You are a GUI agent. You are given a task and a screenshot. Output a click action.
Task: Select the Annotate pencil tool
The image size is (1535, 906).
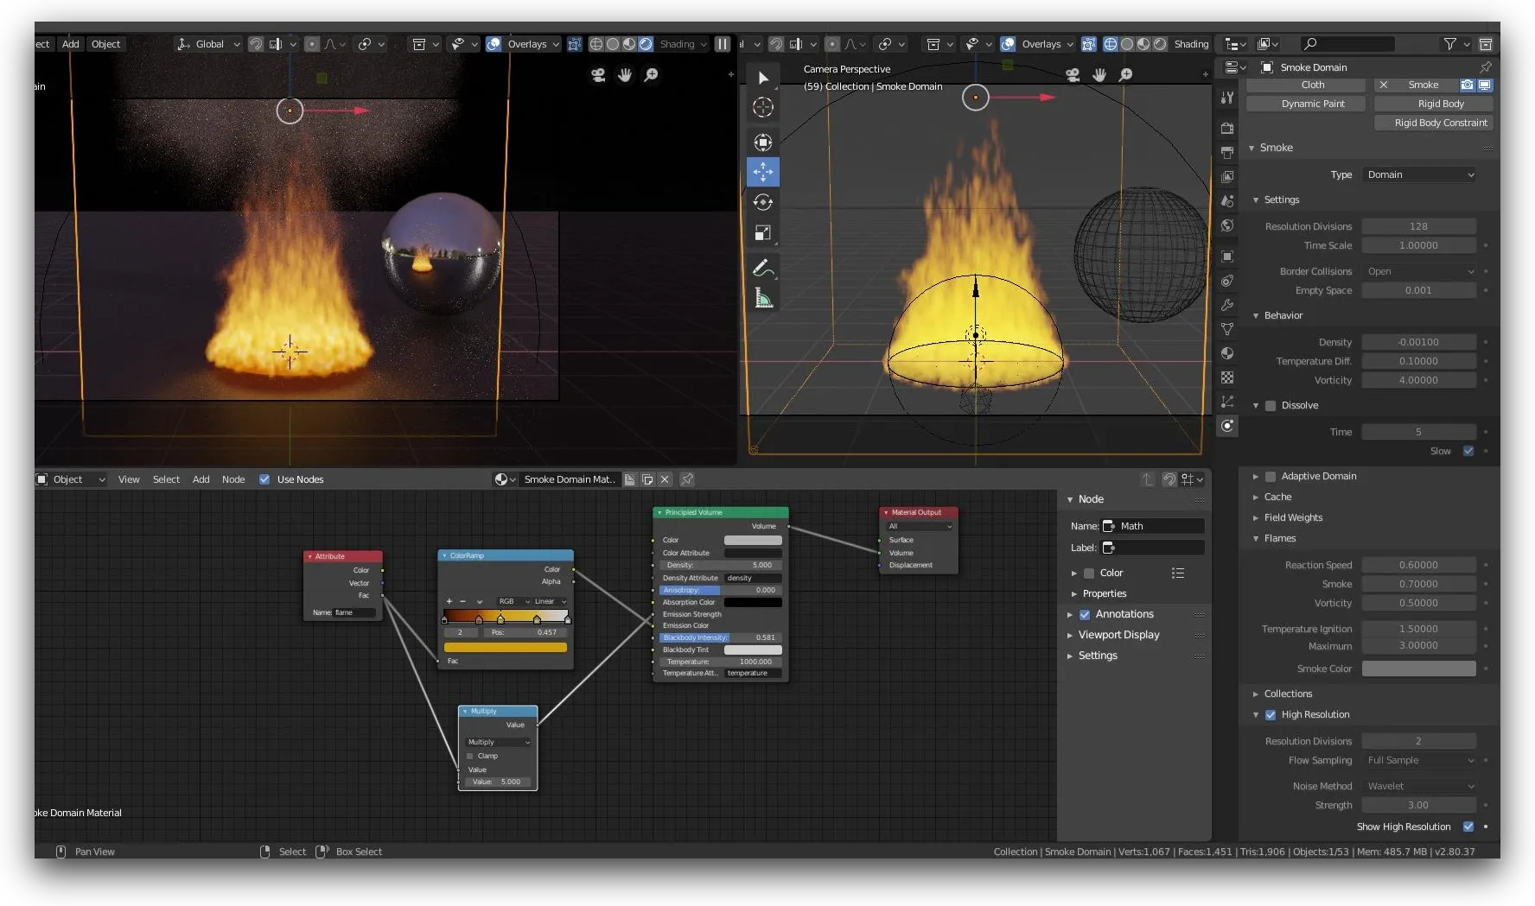(x=762, y=269)
